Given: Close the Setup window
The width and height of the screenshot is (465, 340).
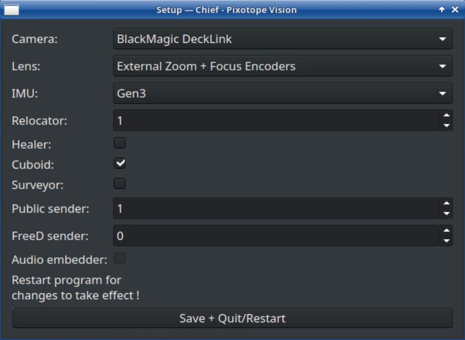Looking at the screenshot, I should click(455, 9).
